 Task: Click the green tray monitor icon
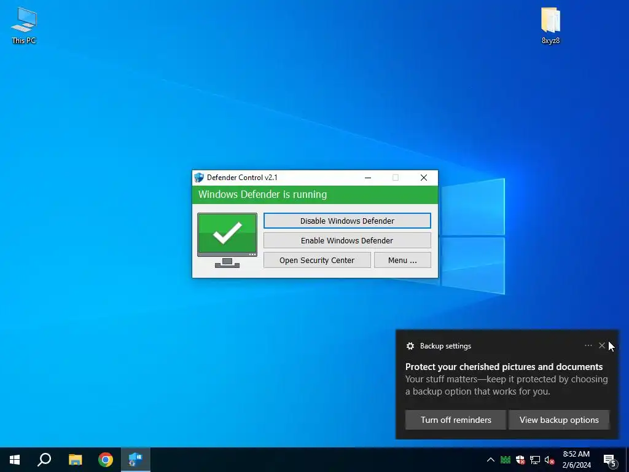[x=506, y=460]
